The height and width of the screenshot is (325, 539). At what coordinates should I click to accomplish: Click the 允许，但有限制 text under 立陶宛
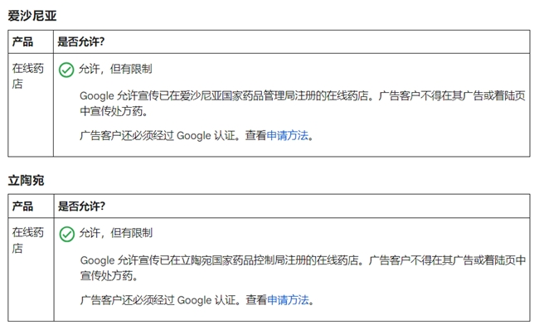[116, 233]
